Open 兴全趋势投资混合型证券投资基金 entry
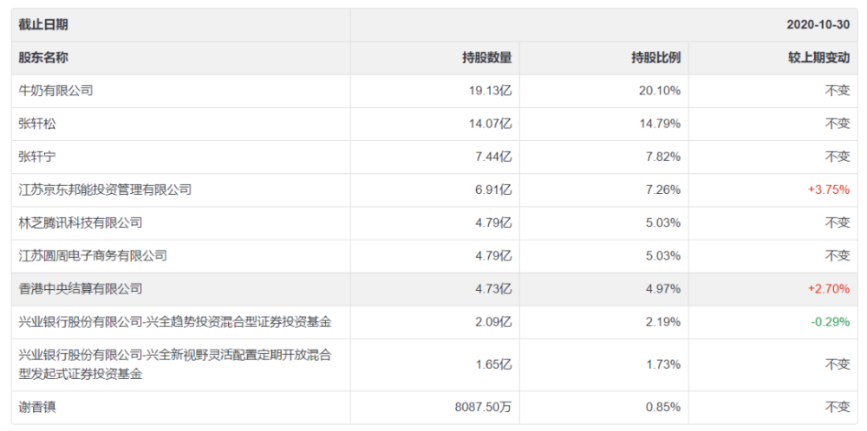The image size is (867, 431). tap(175, 322)
